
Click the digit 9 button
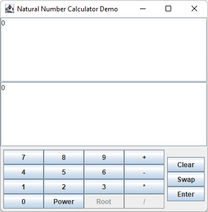click(104, 157)
